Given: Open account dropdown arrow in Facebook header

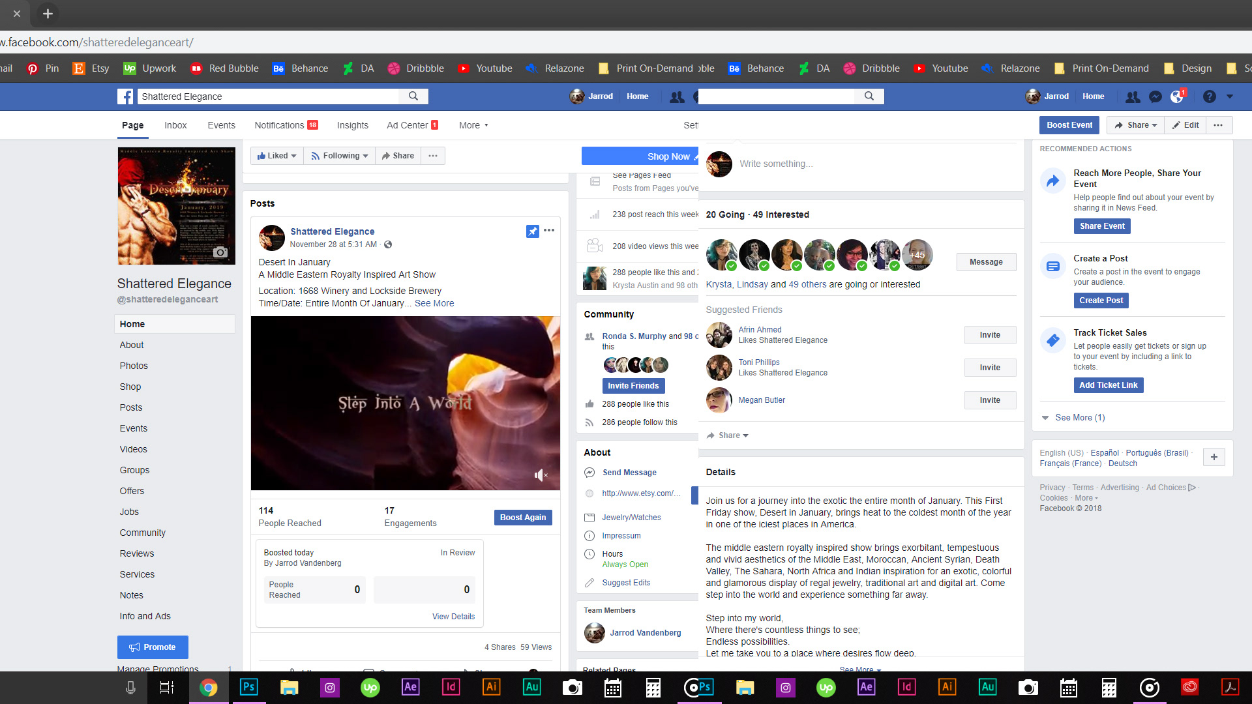Looking at the screenshot, I should click(1230, 96).
